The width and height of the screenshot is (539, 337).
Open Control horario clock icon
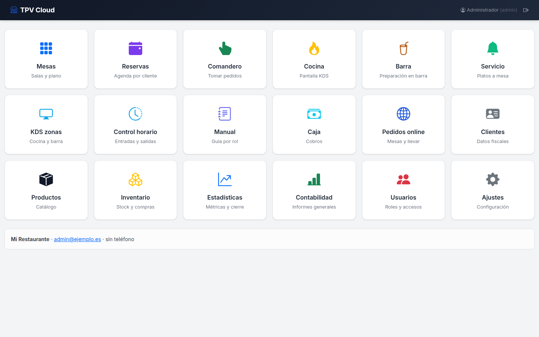[135, 114]
